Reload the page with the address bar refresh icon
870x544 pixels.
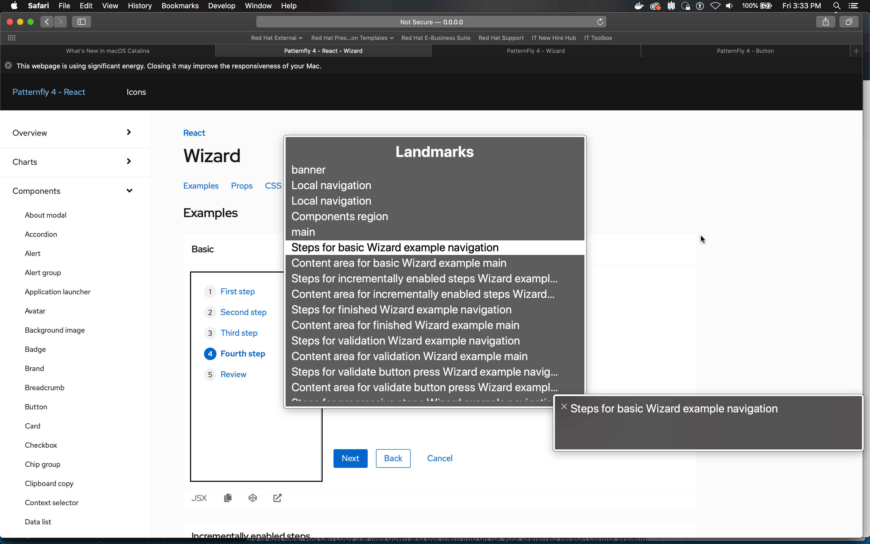point(600,22)
